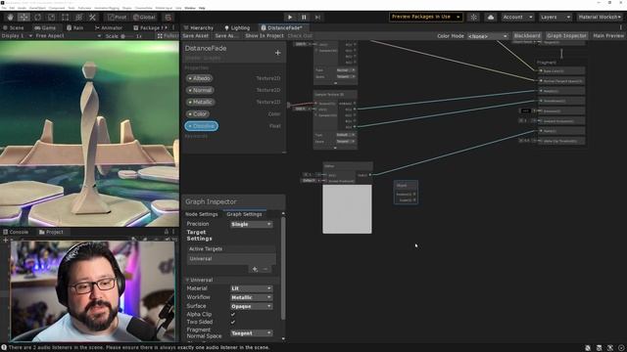This screenshot has height=352, width=627.
Task: Toggle Pivot handle position
Action: [x=117, y=18]
